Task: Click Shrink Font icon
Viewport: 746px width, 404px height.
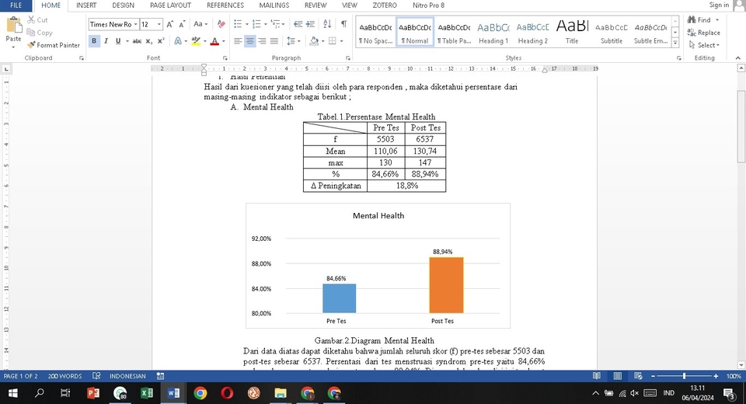Action: [182, 24]
